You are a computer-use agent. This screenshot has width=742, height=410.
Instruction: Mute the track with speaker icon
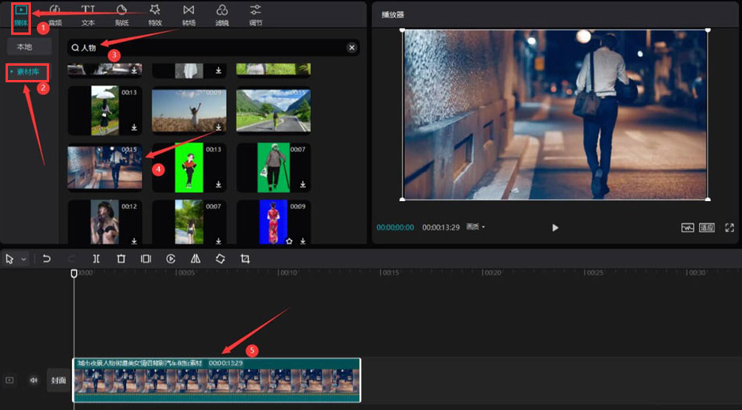click(x=33, y=380)
